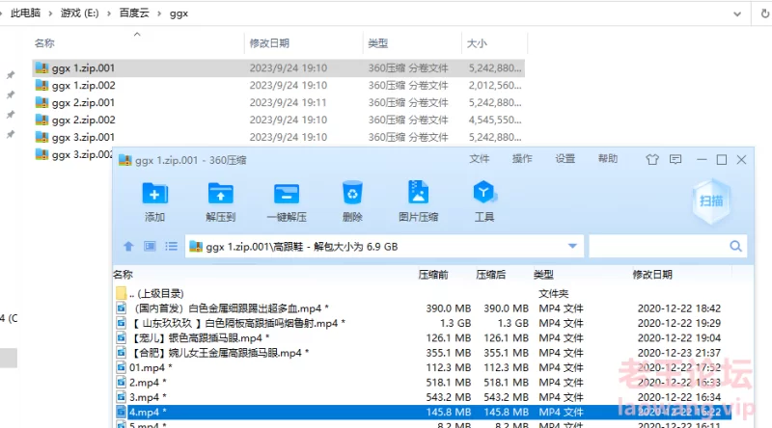Click the 2,012,560 size of ggx 1.zip.002
This screenshot has height=428, width=772.
pos(495,85)
